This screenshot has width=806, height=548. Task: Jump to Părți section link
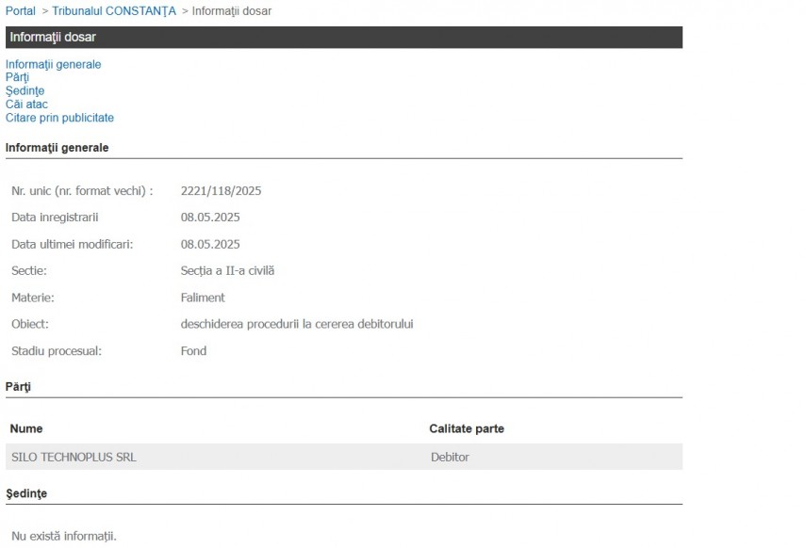point(18,77)
